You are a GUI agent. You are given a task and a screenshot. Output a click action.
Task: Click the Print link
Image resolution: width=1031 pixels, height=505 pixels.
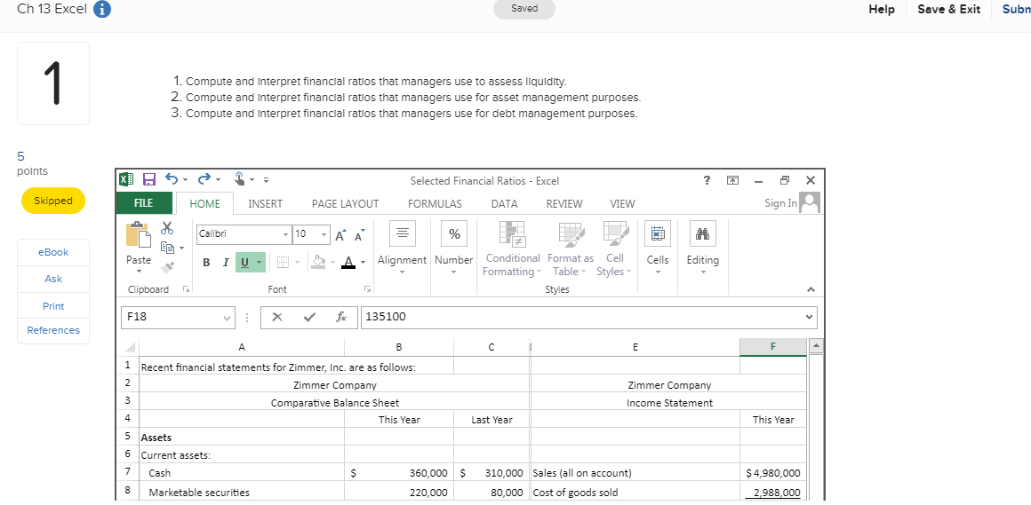pyautogui.click(x=53, y=306)
